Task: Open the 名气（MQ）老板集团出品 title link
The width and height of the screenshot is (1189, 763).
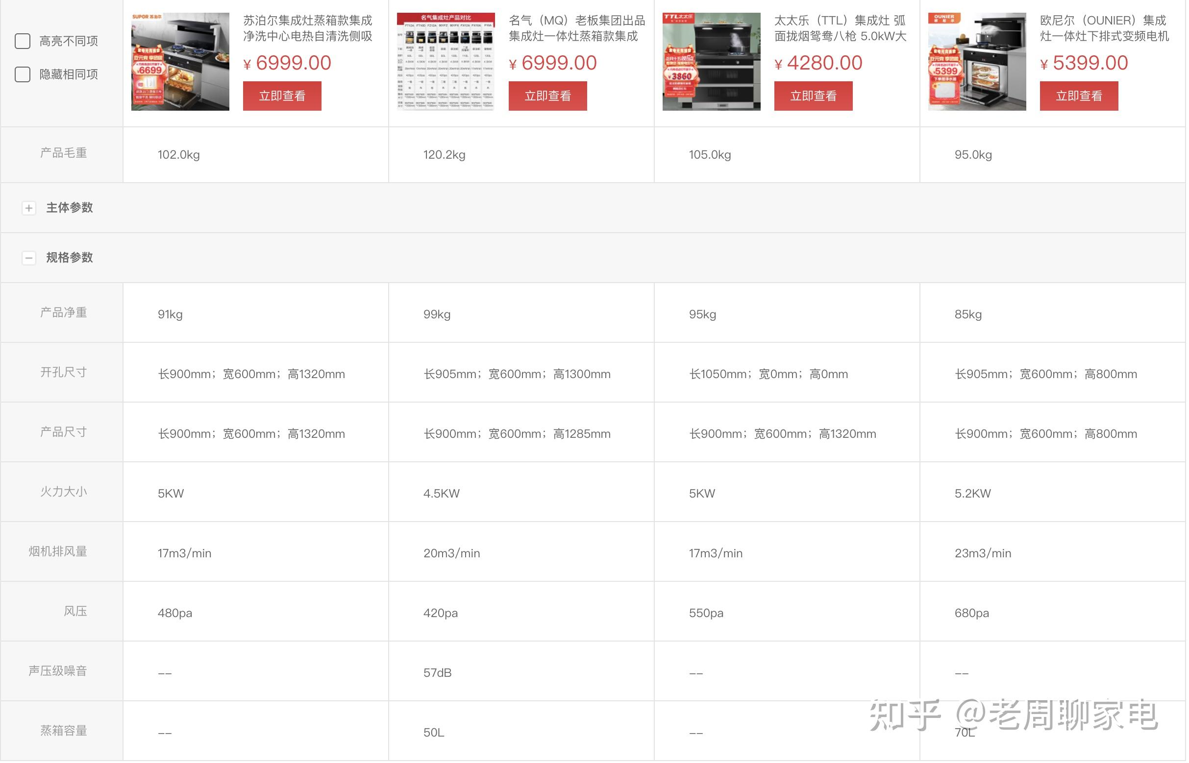Action: 577,28
